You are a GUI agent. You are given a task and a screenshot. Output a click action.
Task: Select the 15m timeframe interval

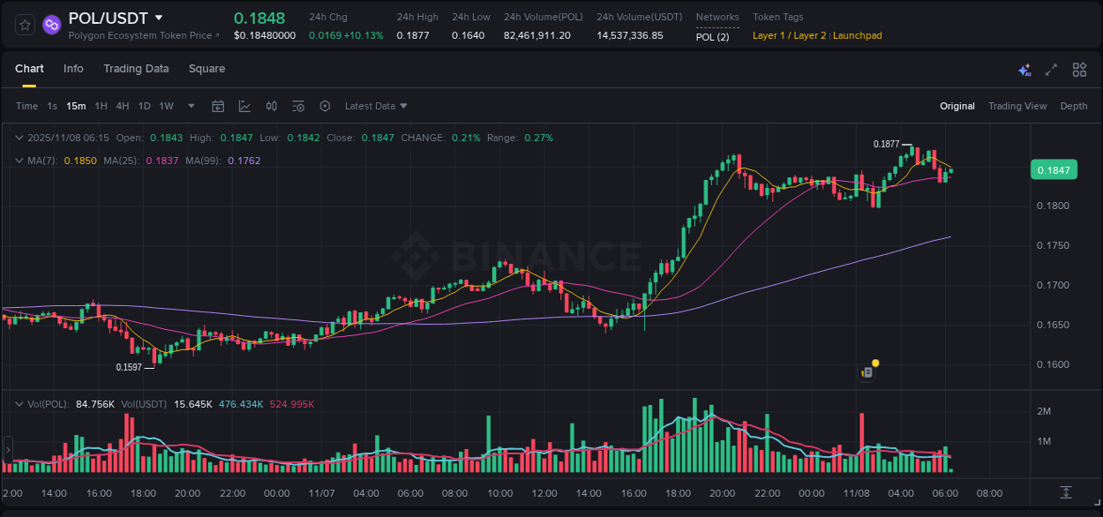(x=76, y=106)
